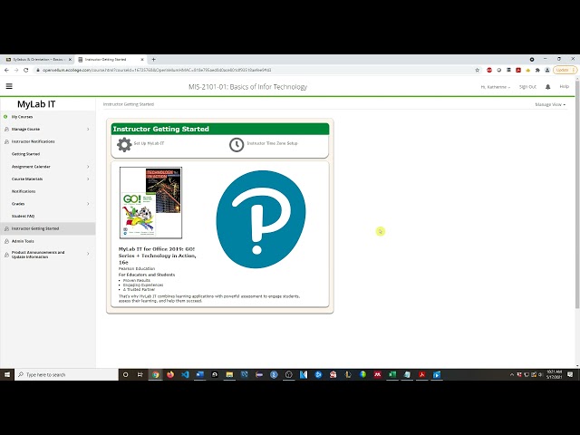This screenshot has height=435, width=580.
Task: Open File Explorer from the taskbar
Action: click(x=229, y=374)
